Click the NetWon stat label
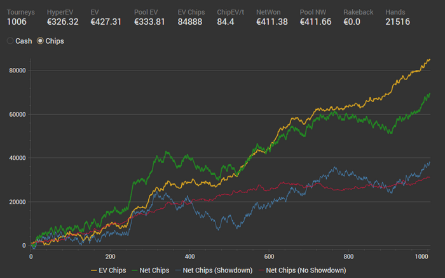Screen dimensions: 445x278 [x=268, y=12]
